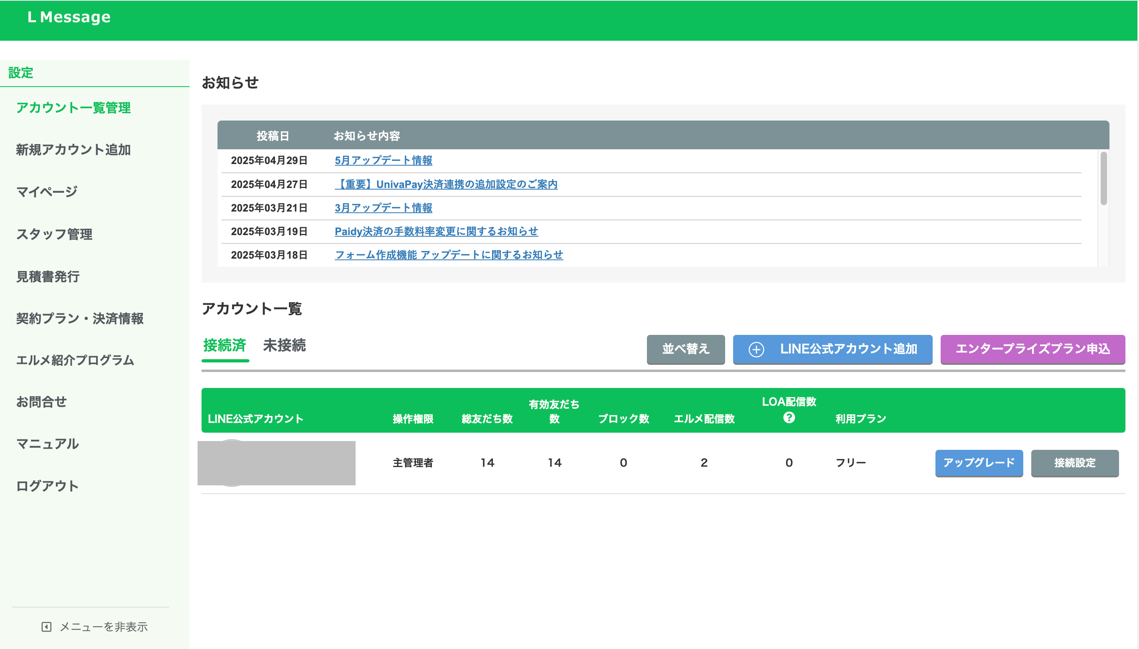Image resolution: width=1139 pixels, height=649 pixels.
Task: Click the 2025年03月18日 date cell
Action: [269, 255]
